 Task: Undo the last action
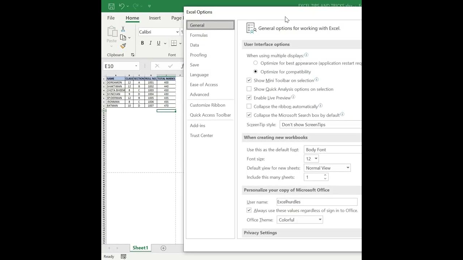pos(122,6)
